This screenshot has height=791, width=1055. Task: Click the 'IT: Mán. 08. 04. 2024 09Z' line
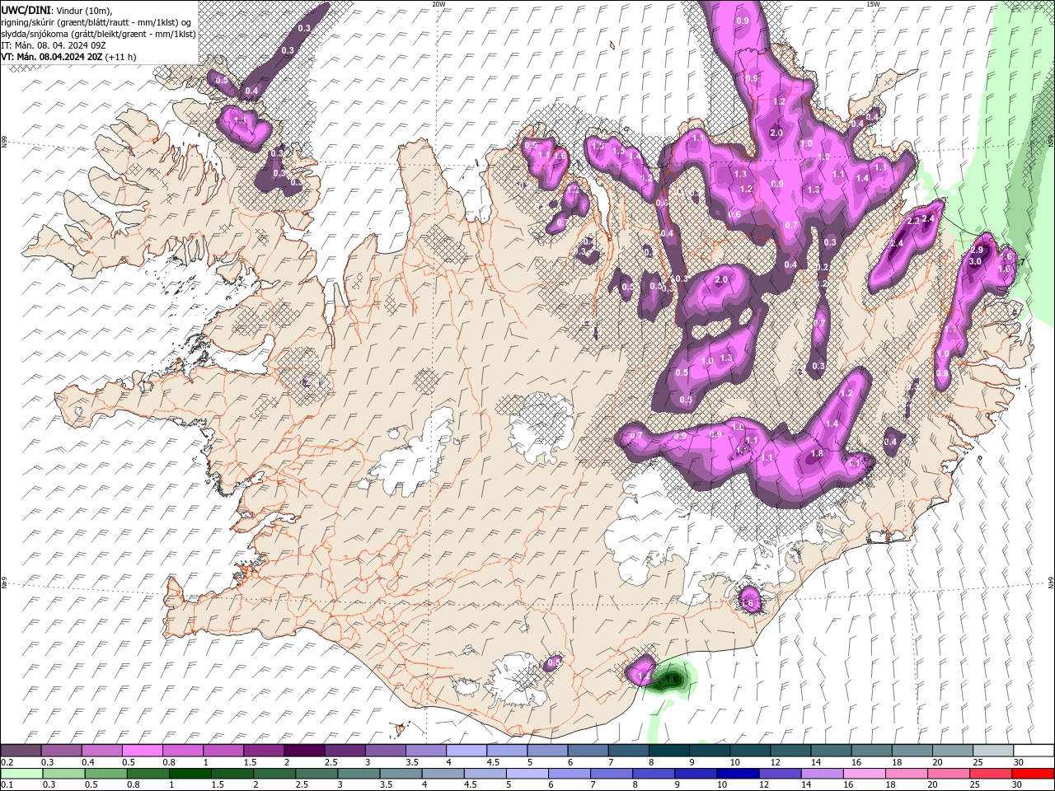pyautogui.click(x=53, y=44)
